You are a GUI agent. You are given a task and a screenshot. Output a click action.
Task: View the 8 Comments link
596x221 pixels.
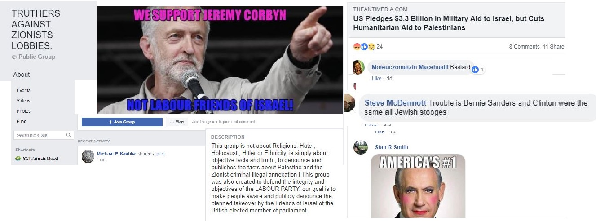point(524,47)
